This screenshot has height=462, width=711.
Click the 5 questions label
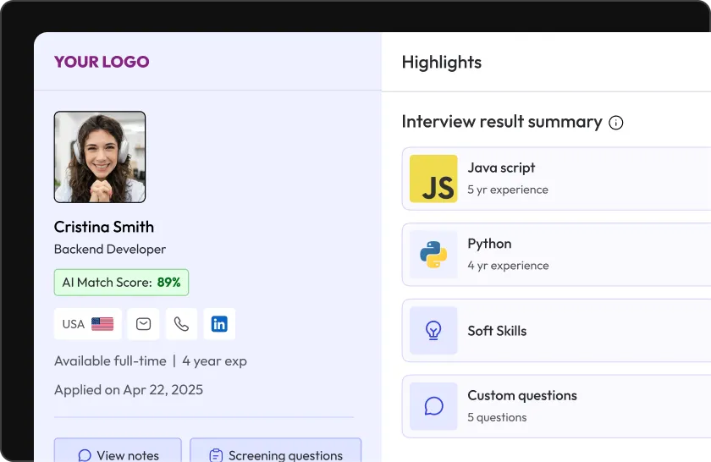click(497, 417)
